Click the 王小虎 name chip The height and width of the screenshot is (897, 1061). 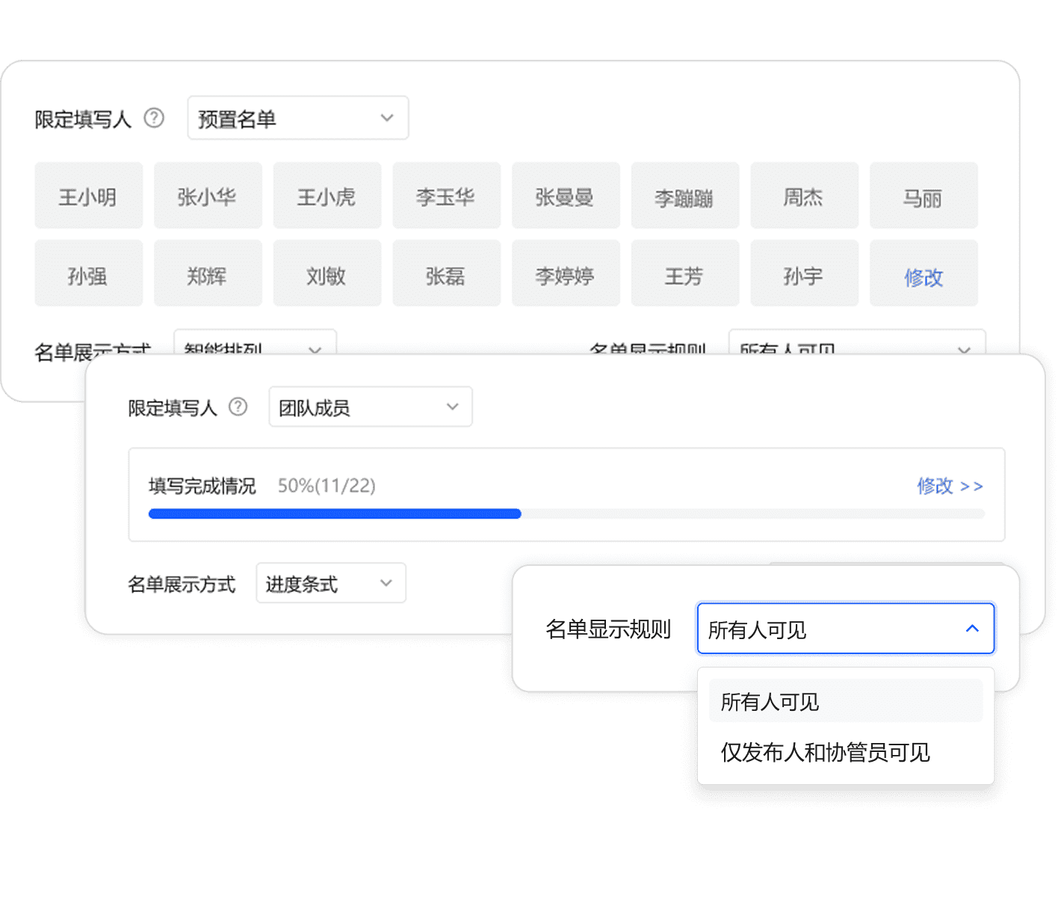coord(327,197)
